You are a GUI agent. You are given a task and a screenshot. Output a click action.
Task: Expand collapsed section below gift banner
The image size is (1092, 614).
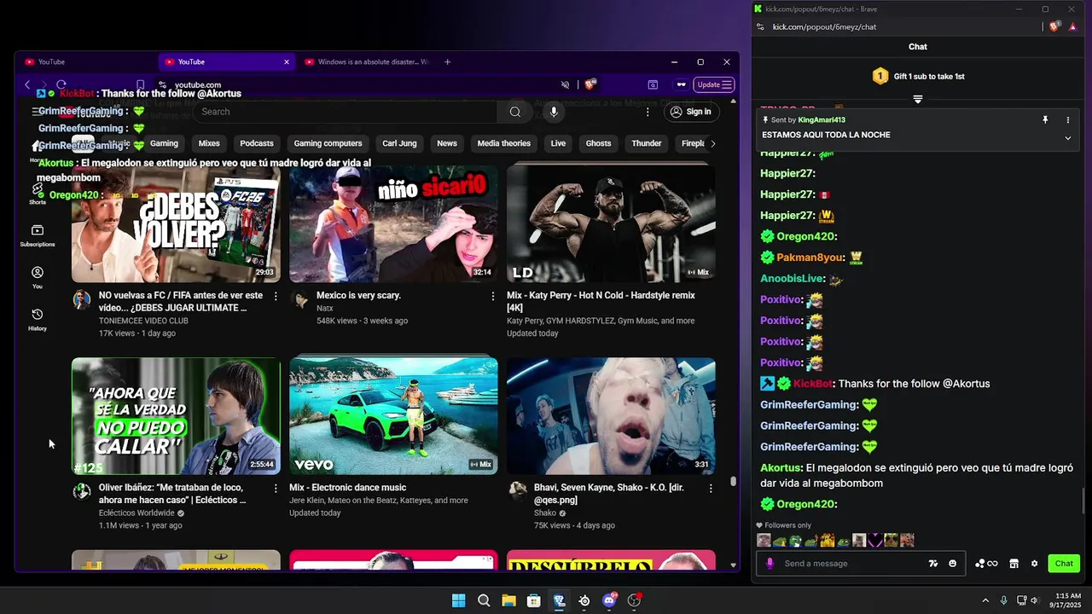pos(918,100)
